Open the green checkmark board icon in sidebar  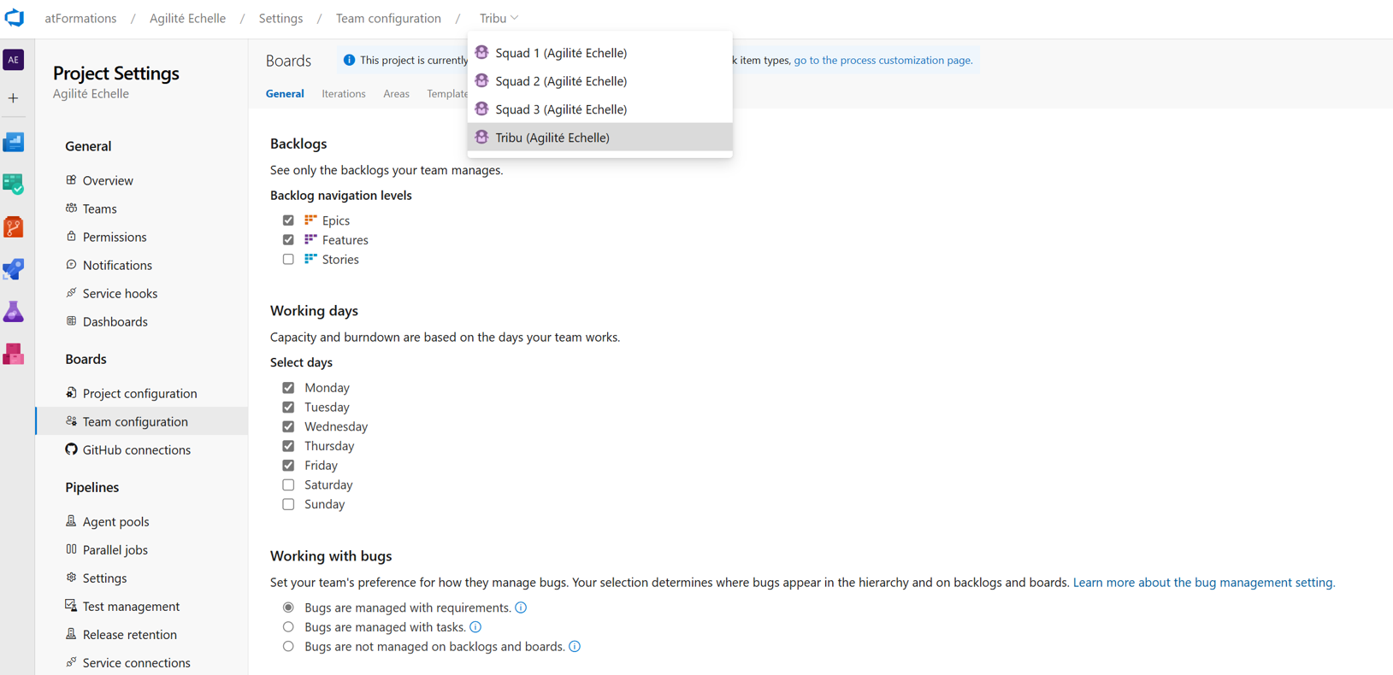[x=14, y=184]
